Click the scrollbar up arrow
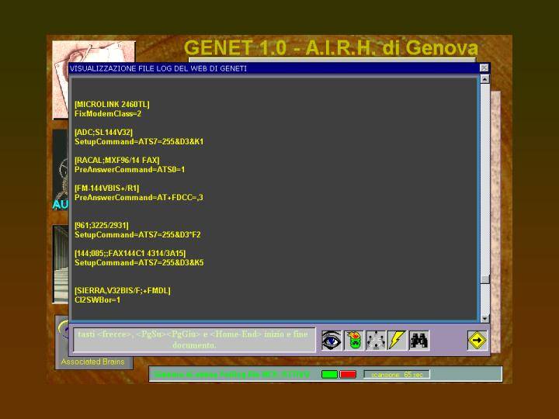The height and width of the screenshot is (419, 559). [x=484, y=79]
